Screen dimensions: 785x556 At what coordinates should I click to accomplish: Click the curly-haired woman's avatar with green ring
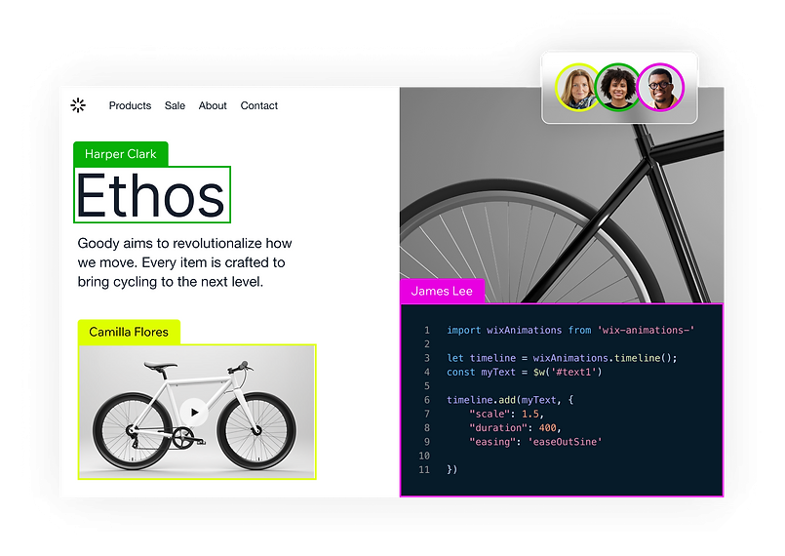tap(618, 88)
